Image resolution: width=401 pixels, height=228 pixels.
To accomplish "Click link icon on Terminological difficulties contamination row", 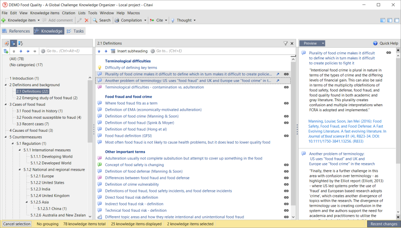I will coord(286,87).
